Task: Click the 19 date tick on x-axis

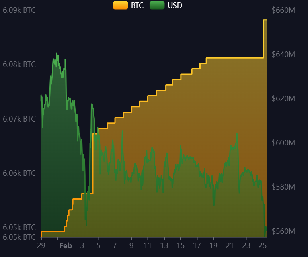Action: tap(213, 246)
